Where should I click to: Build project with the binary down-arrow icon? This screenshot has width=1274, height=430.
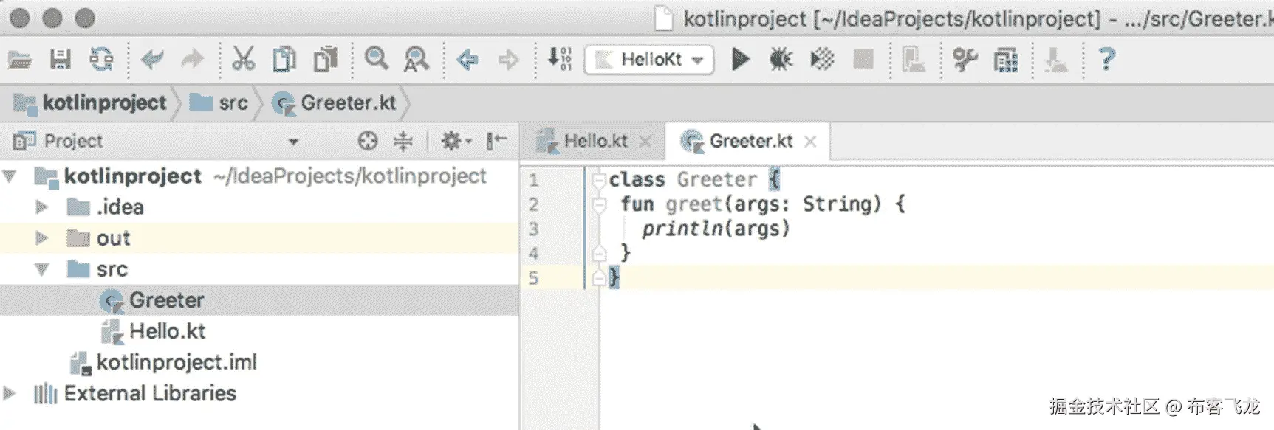(x=559, y=59)
